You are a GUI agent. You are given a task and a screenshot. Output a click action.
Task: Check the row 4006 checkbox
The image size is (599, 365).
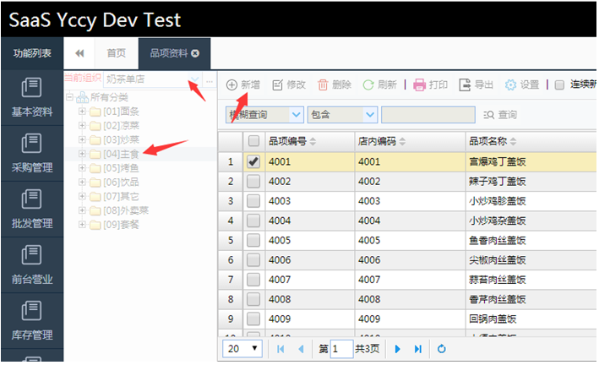253,260
